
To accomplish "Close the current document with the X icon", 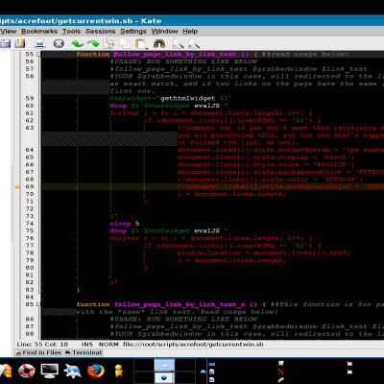I will (x=59, y=43).
